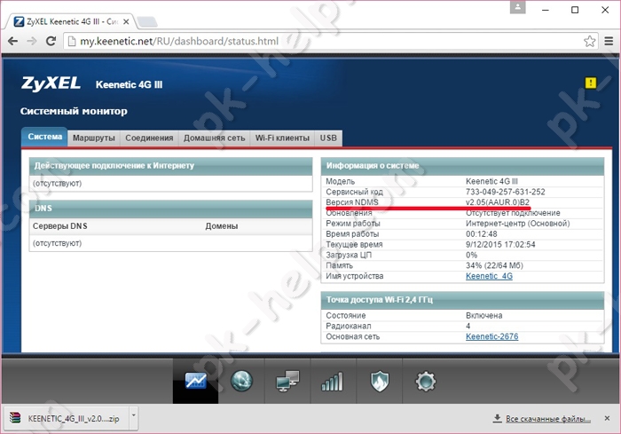Click the browser back arrow
Image resolution: width=621 pixels, height=434 pixels.
12,41
